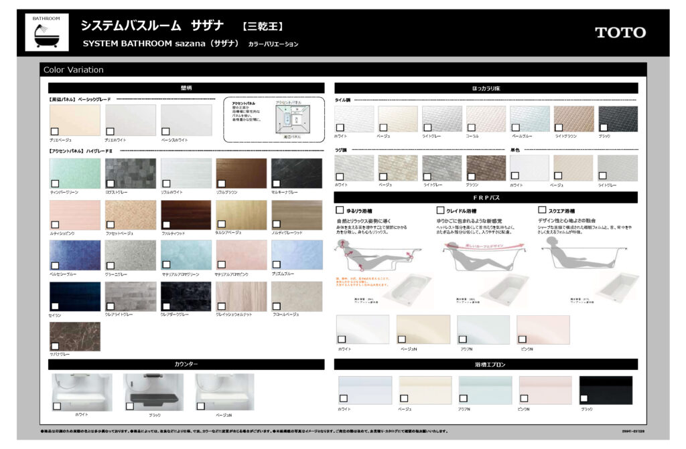Click the TOTO logo
Screen dimensions: 686x449
point(620,32)
